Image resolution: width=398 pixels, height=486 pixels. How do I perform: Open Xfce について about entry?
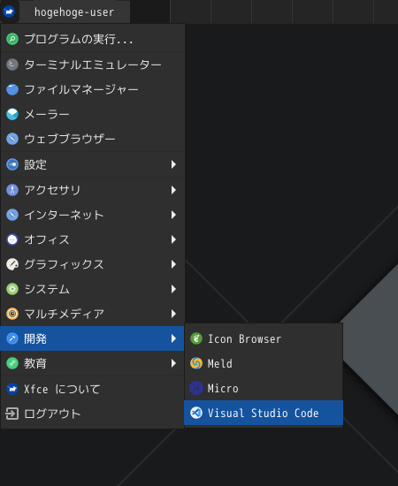tap(93, 389)
